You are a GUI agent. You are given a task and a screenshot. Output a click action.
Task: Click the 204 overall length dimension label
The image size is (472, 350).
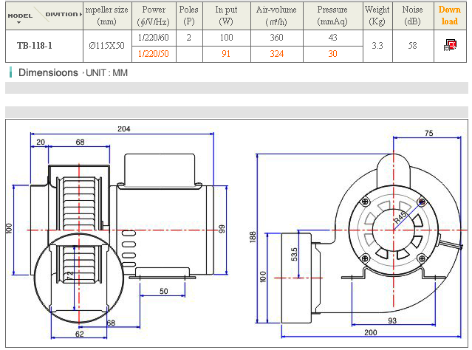(x=124, y=128)
